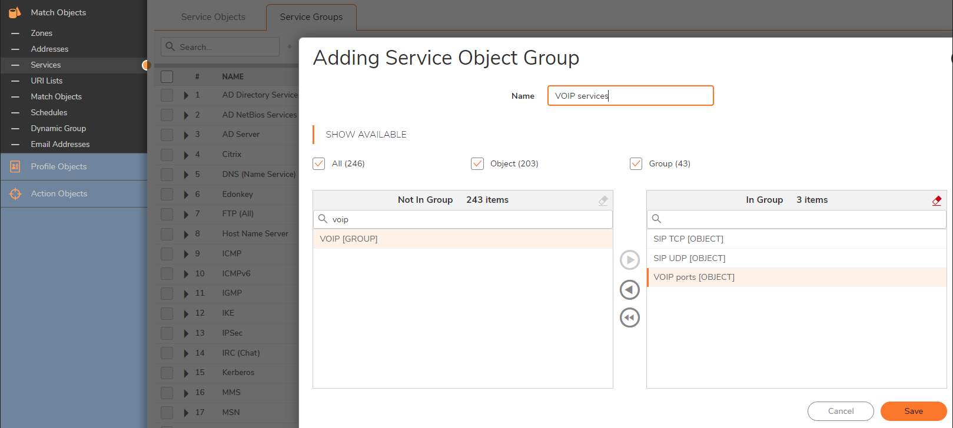
Task: Select Services in the sidebar
Action: (x=46, y=65)
